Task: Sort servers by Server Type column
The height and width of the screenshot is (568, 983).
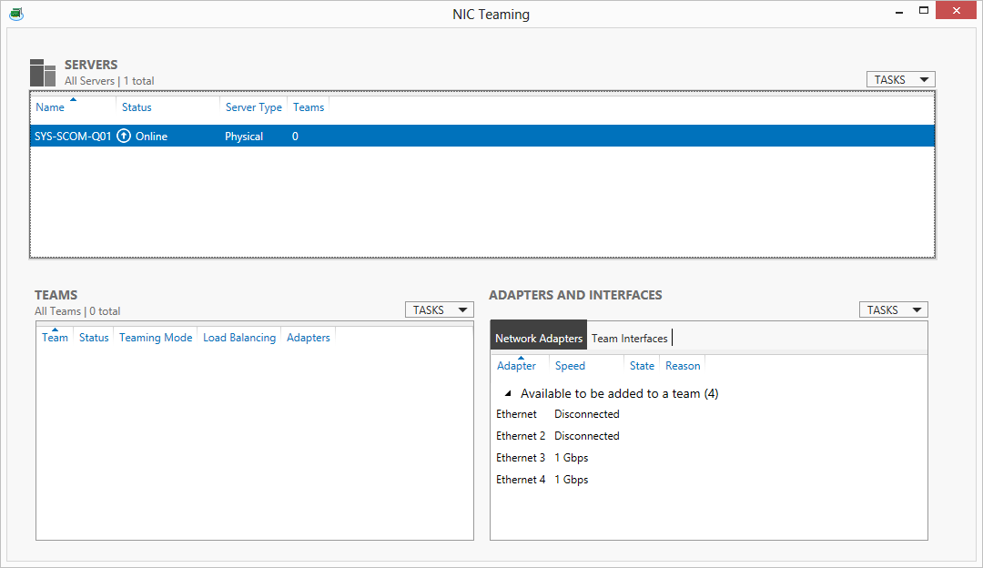Action: [253, 107]
